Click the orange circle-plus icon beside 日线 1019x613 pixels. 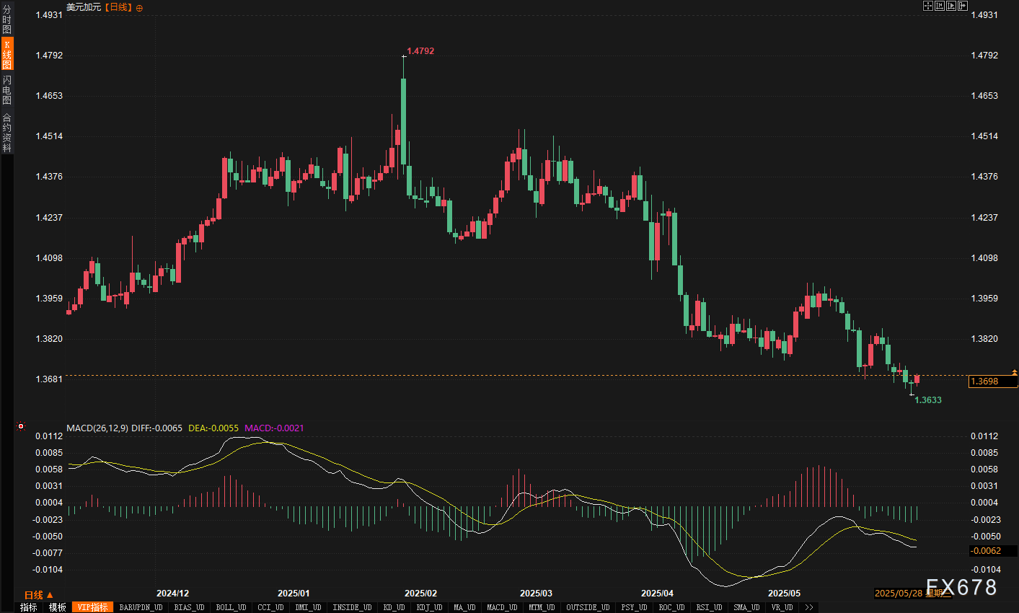coord(139,8)
